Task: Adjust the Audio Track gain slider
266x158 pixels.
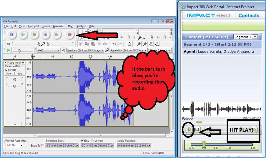Action: click(x=15, y=79)
